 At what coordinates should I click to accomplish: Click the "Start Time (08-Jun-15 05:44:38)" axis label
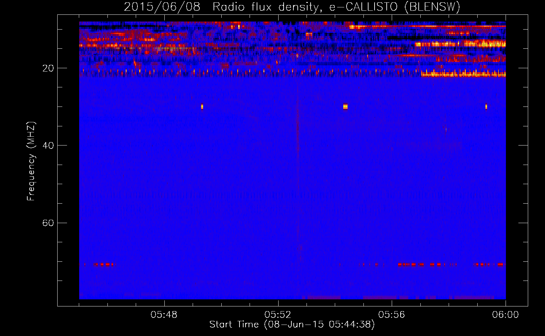(292, 325)
